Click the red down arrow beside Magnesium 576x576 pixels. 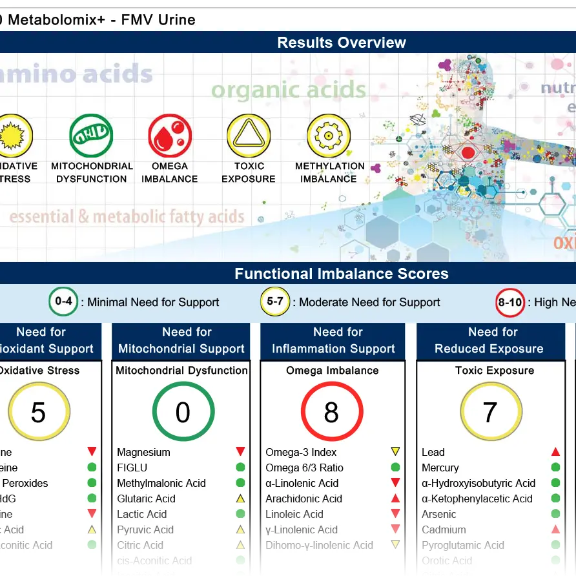pyautogui.click(x=240, y=452)
